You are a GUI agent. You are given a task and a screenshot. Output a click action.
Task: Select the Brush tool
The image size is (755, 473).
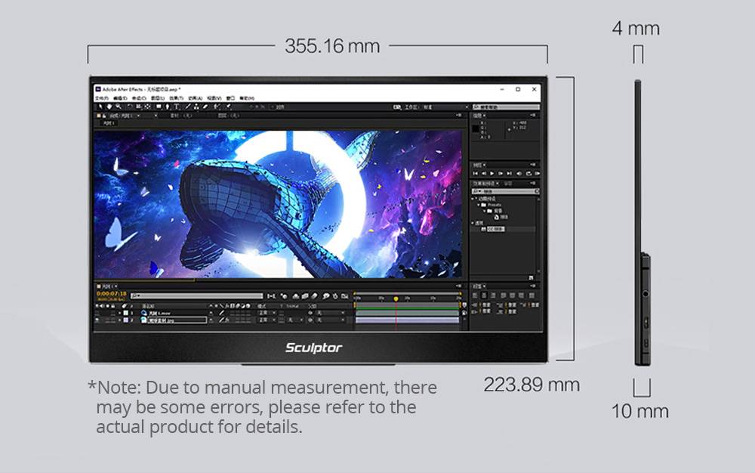pyautogui.click(x=188, y=107)
